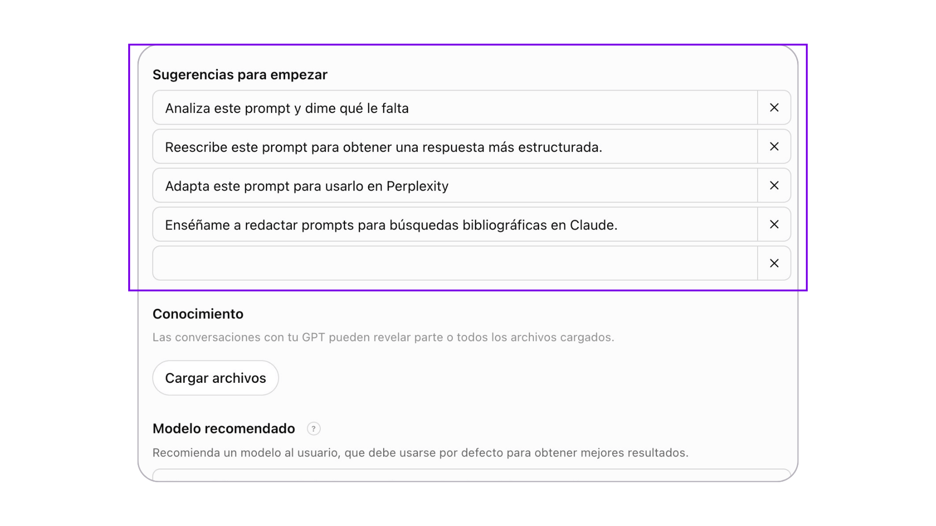Focus the 'Analiza este prompt y dime' field
936x526 pixels.
click(455, 108)
